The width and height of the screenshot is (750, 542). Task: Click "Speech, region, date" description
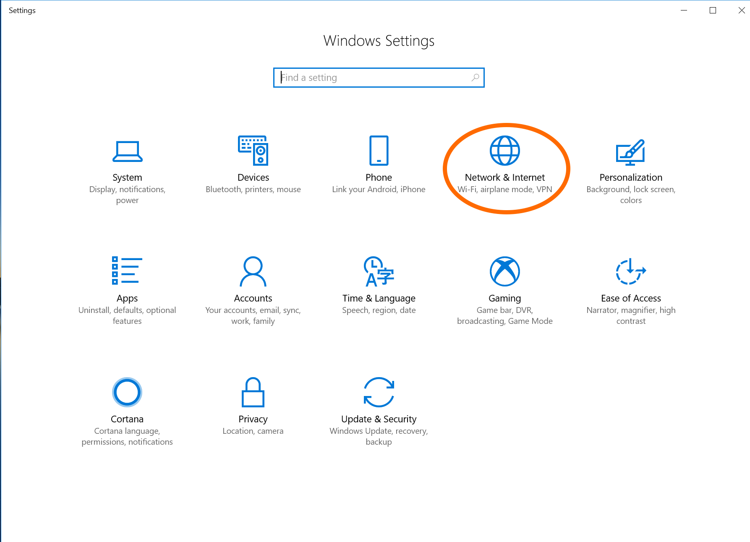coord(379,310)
